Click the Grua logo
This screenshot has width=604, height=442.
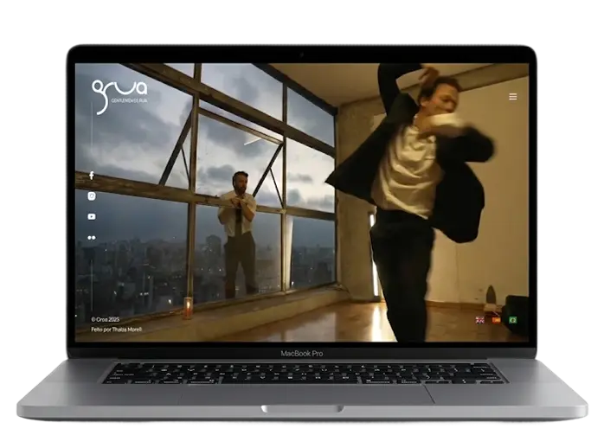[x=119, y=93]
